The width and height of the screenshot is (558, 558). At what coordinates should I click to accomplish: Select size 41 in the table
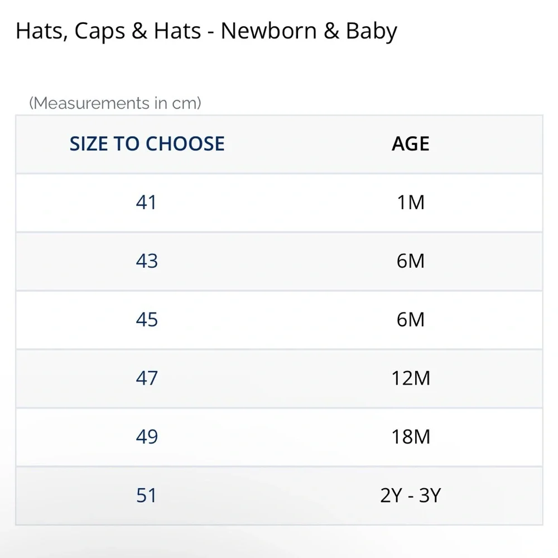pyautogui.click(x=146, y=203)
